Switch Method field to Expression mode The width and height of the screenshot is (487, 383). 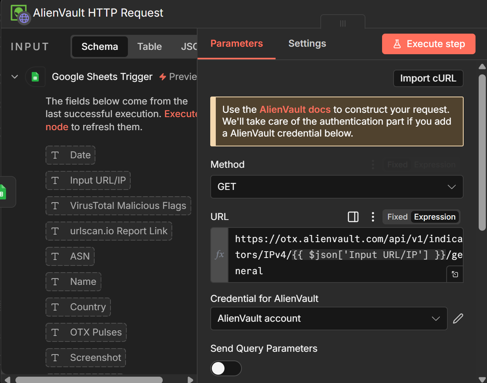click(x=435, y=165)
